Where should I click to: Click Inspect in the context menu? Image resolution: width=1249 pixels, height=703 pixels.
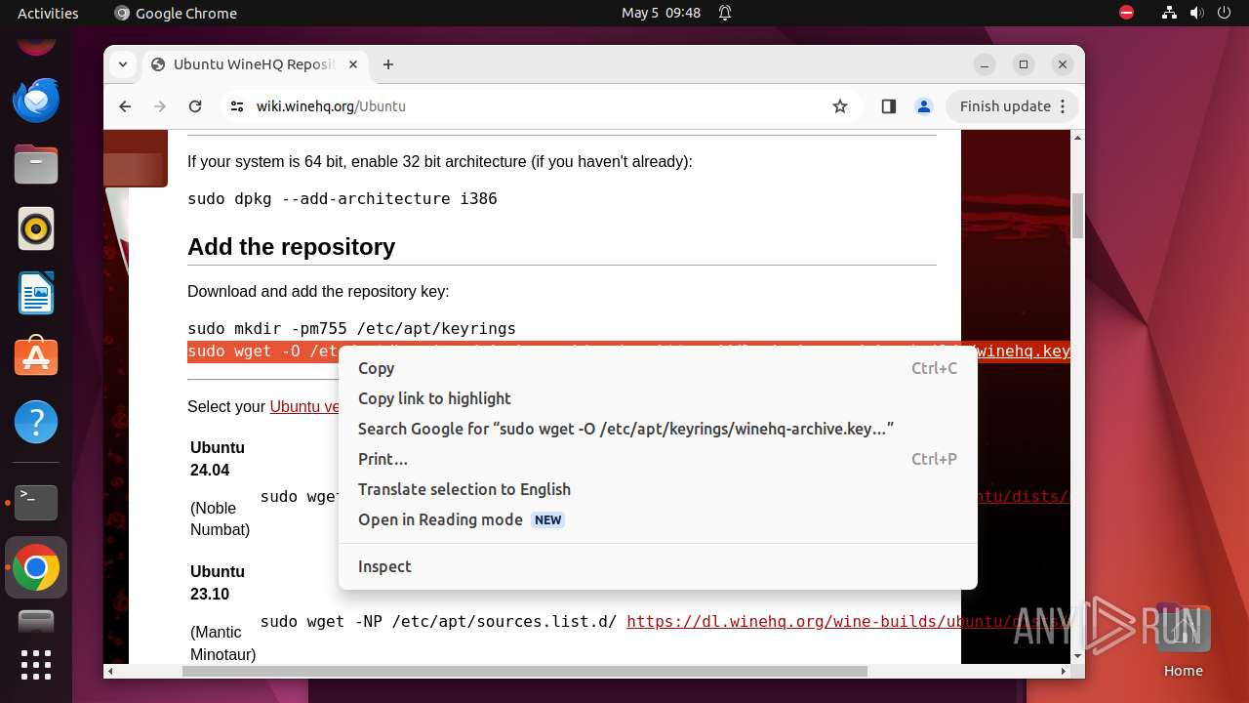(658, 566)
